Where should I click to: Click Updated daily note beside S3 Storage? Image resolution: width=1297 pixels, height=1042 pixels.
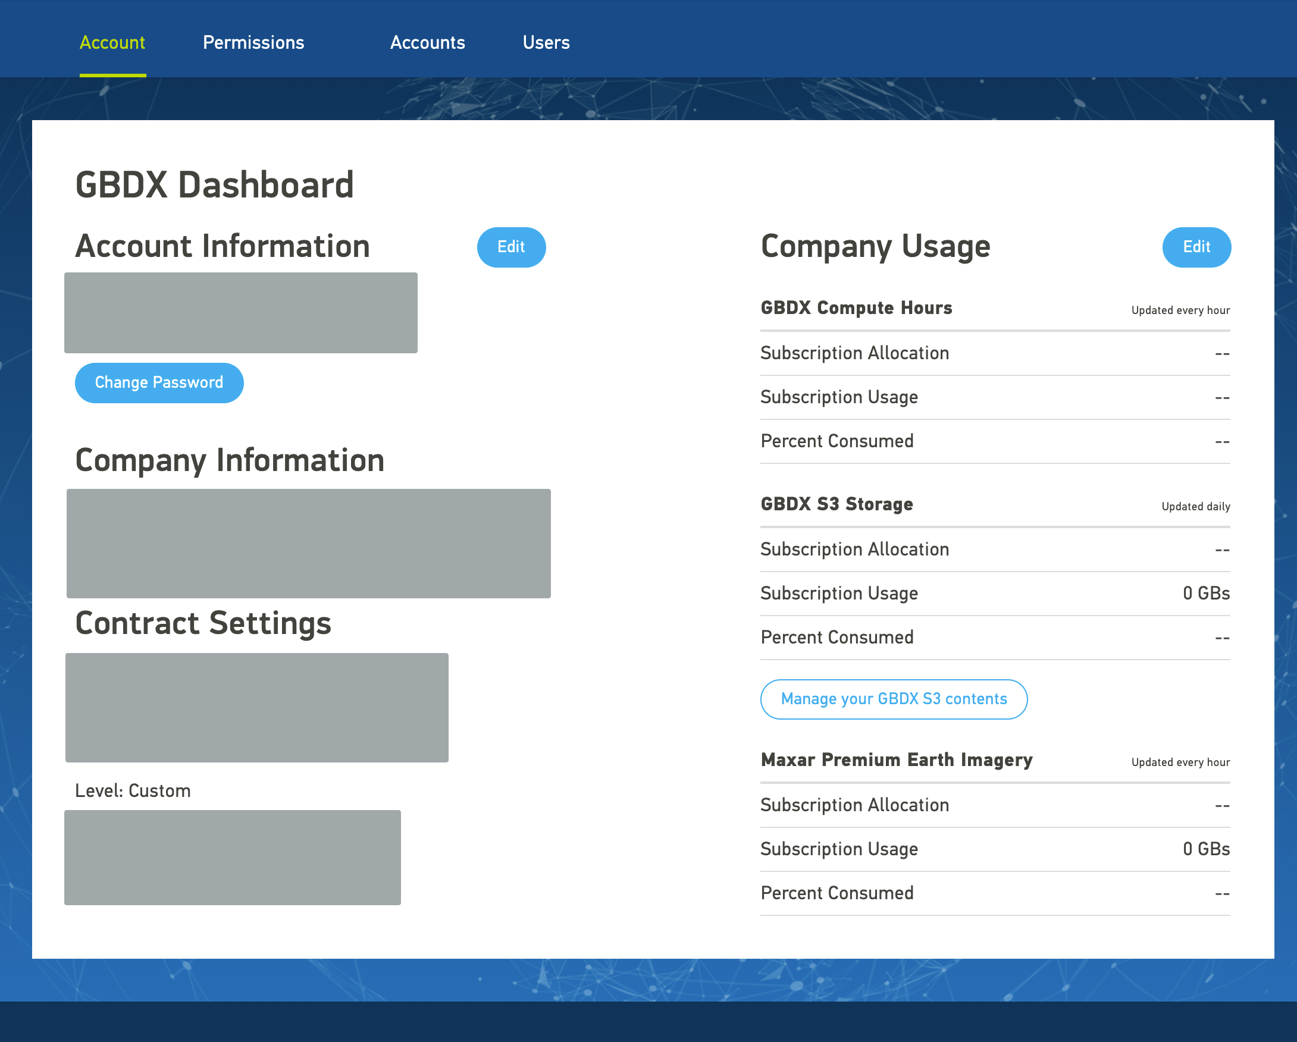pos(1195,506)
